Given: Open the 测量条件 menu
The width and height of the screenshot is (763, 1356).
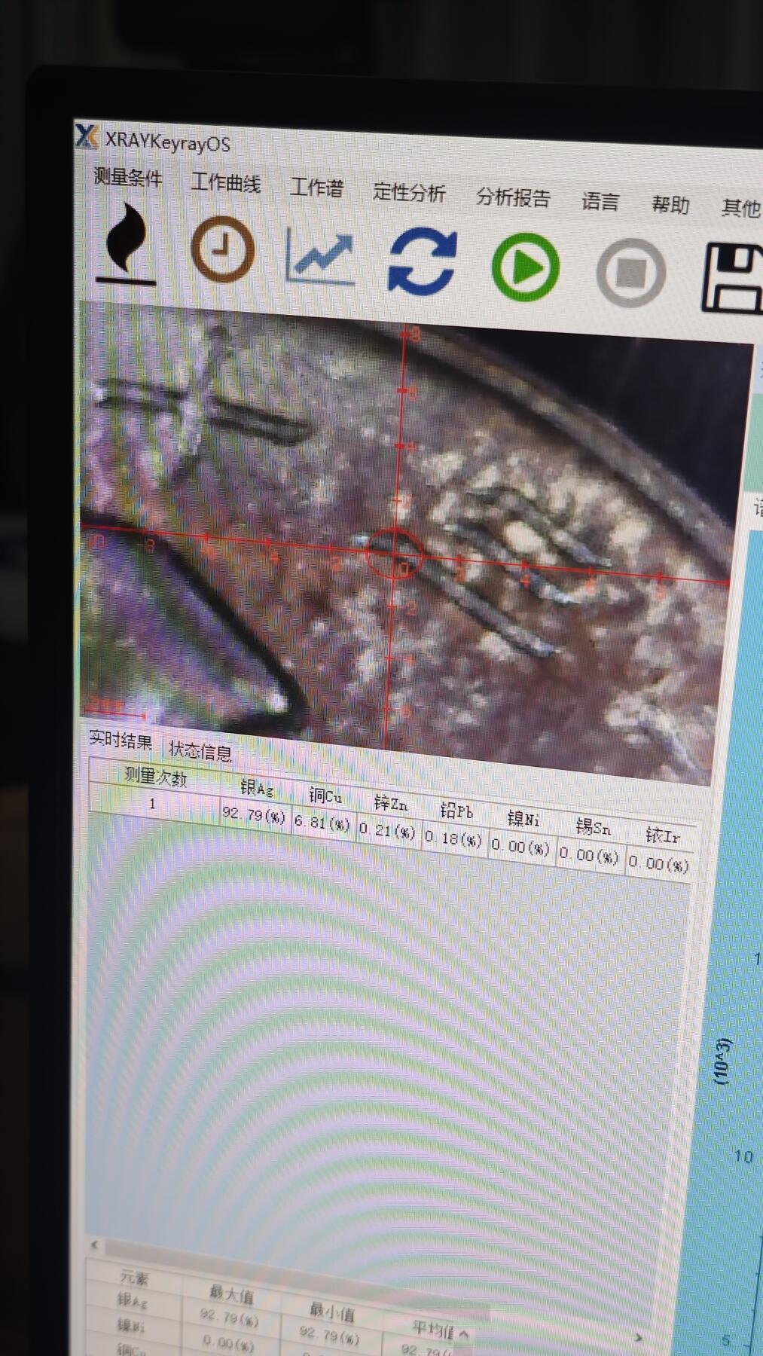Looking at the screenshot, I should point(127,178).
